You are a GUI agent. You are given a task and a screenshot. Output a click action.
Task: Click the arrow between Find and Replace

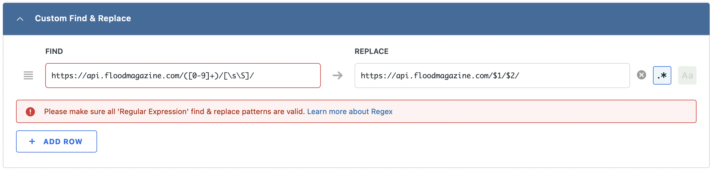point(337,75)
